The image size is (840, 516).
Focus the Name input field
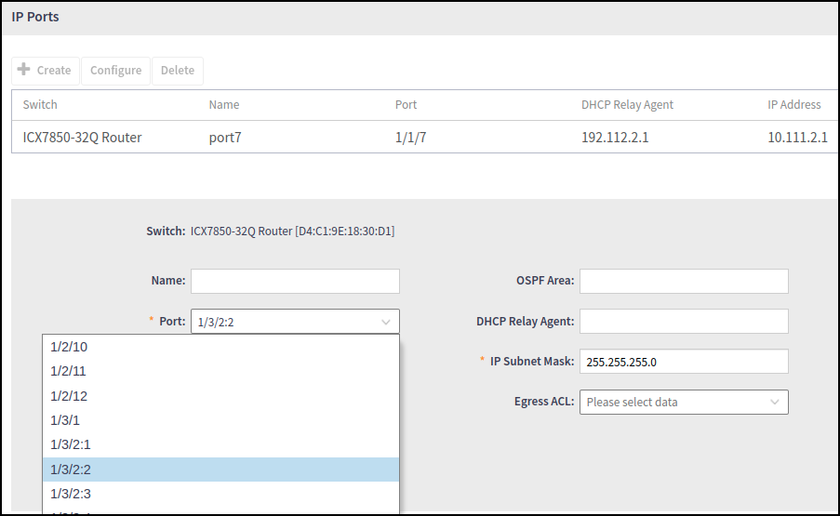click(x=295, y=281)
